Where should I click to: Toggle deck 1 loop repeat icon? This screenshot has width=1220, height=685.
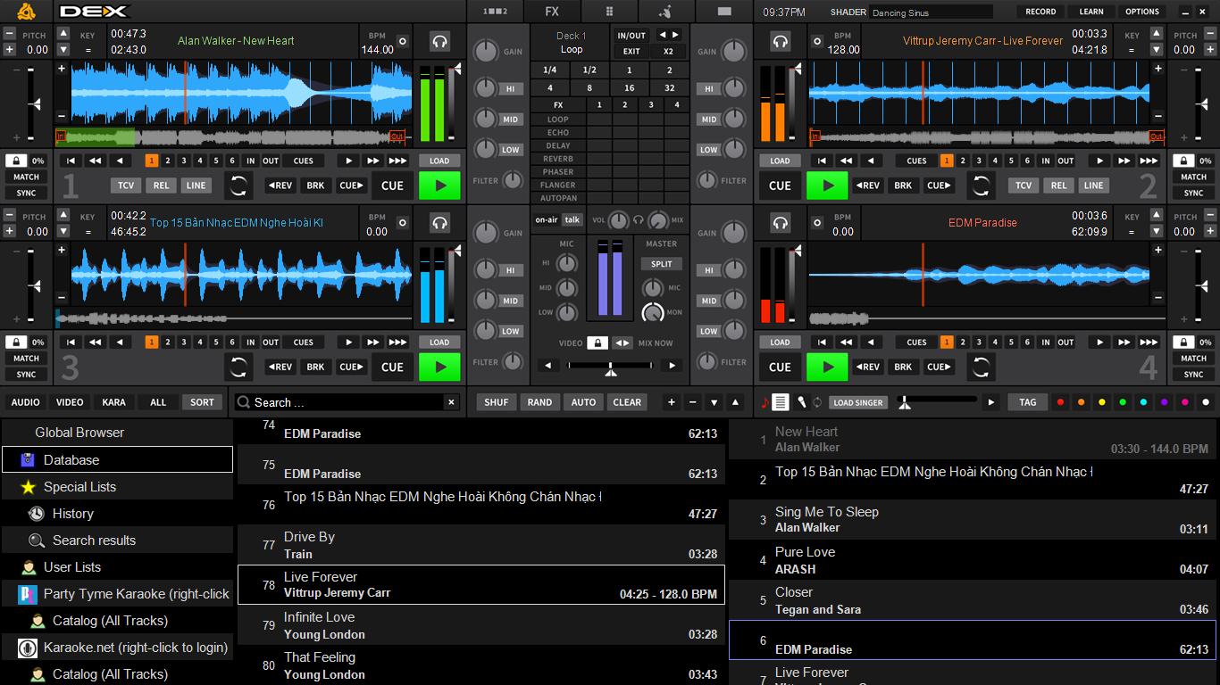238,186
